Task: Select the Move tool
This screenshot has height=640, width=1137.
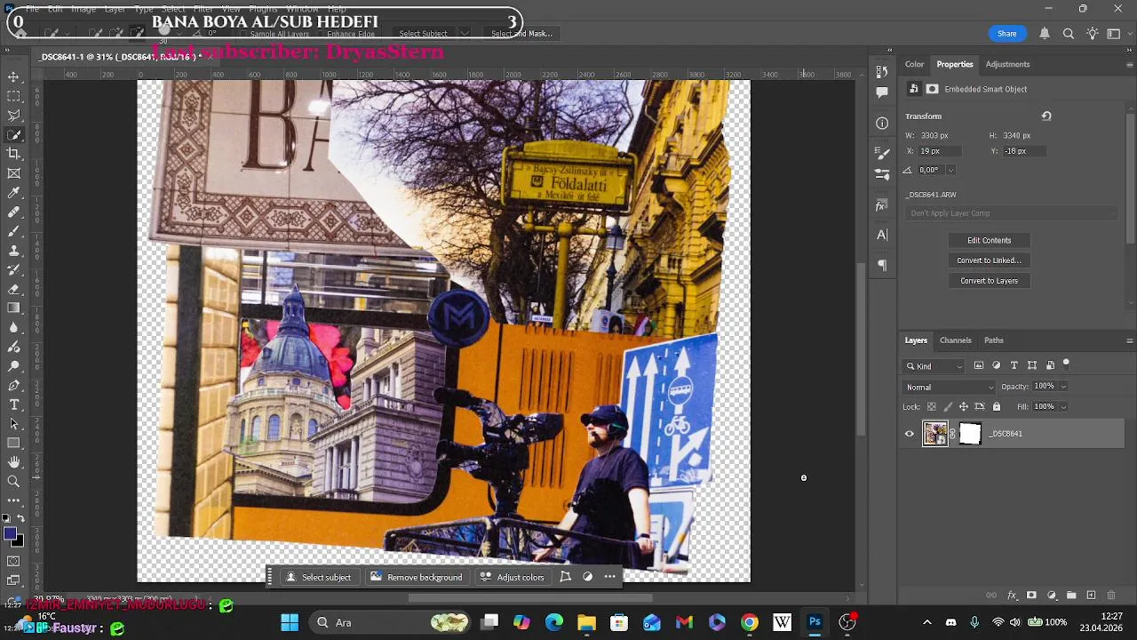Action: tap(13, 76)
